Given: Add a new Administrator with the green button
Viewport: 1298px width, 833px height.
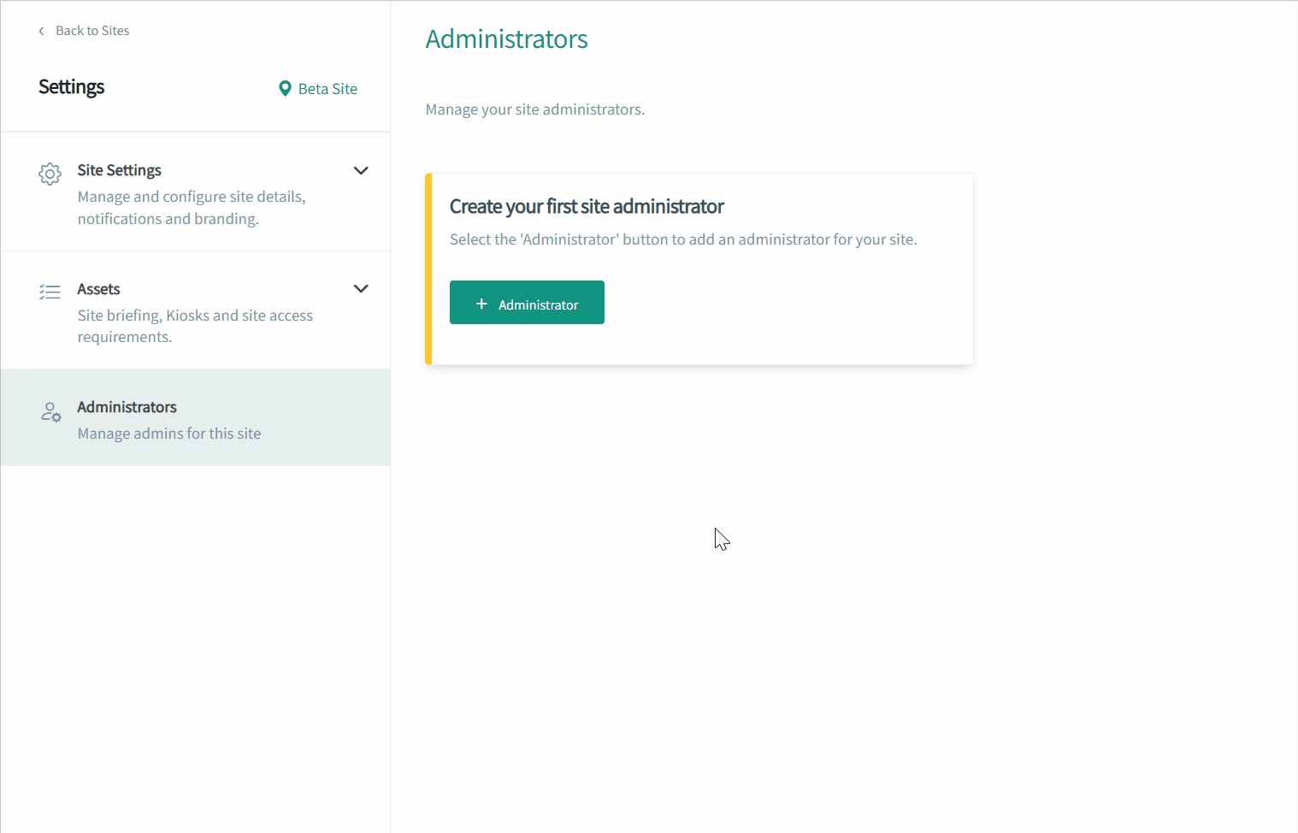Looking at the screenshot, I should pos(527,302).
